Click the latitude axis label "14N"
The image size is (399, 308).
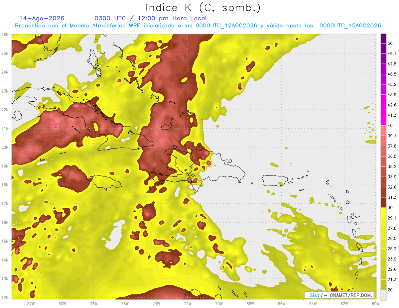tap(5, 260)
